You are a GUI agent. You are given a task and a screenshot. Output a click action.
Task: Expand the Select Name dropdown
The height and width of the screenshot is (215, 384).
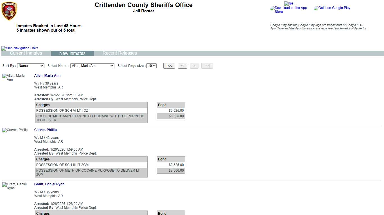[92, 66]
